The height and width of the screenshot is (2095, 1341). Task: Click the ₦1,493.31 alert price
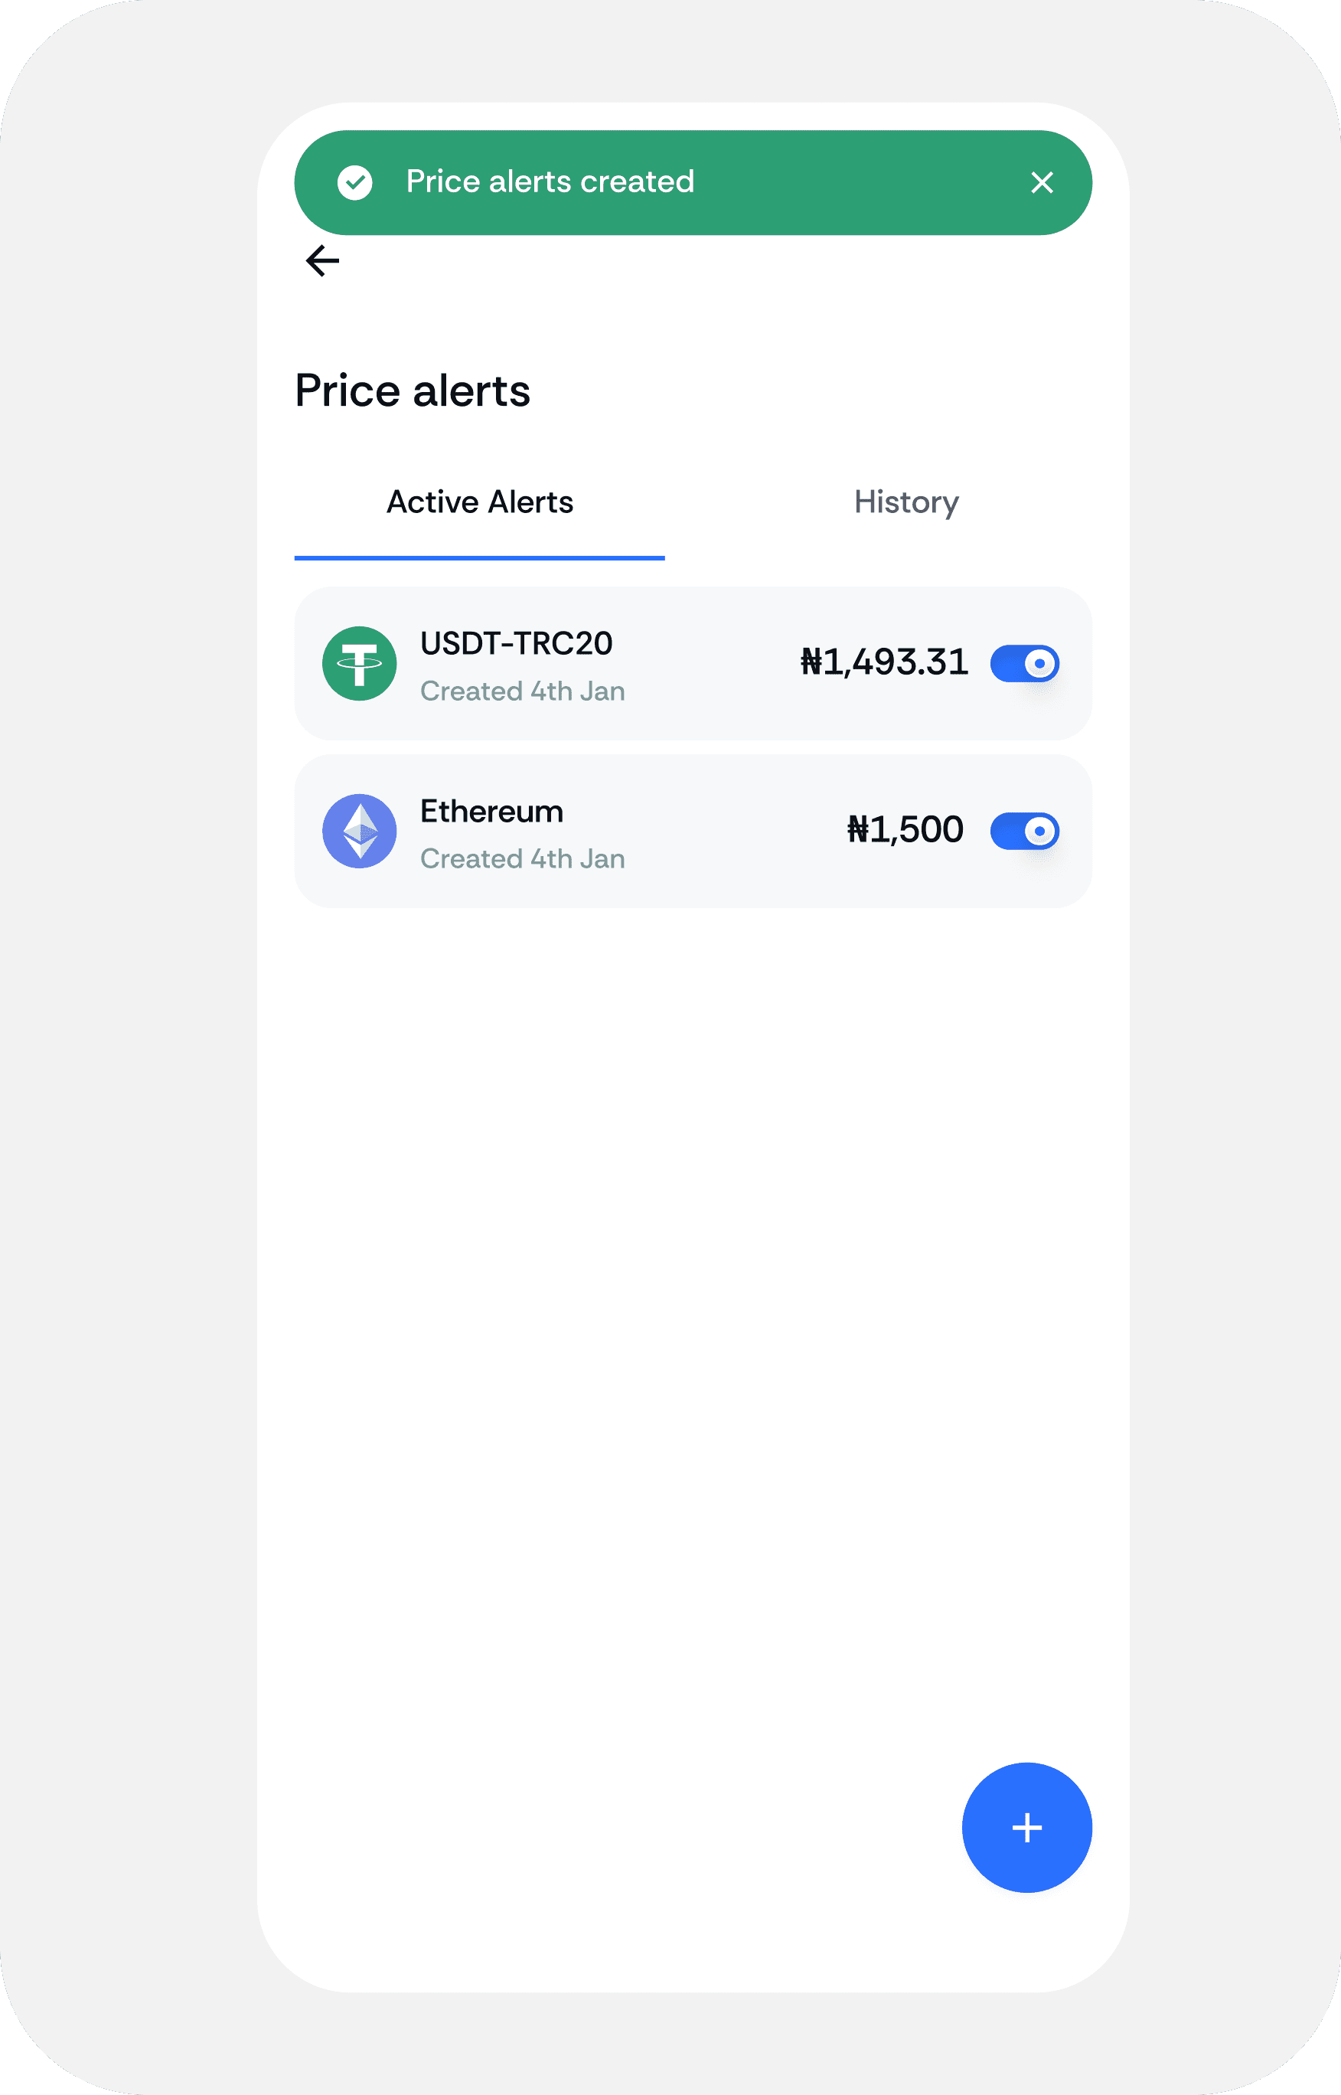click(x=884, y=662)
